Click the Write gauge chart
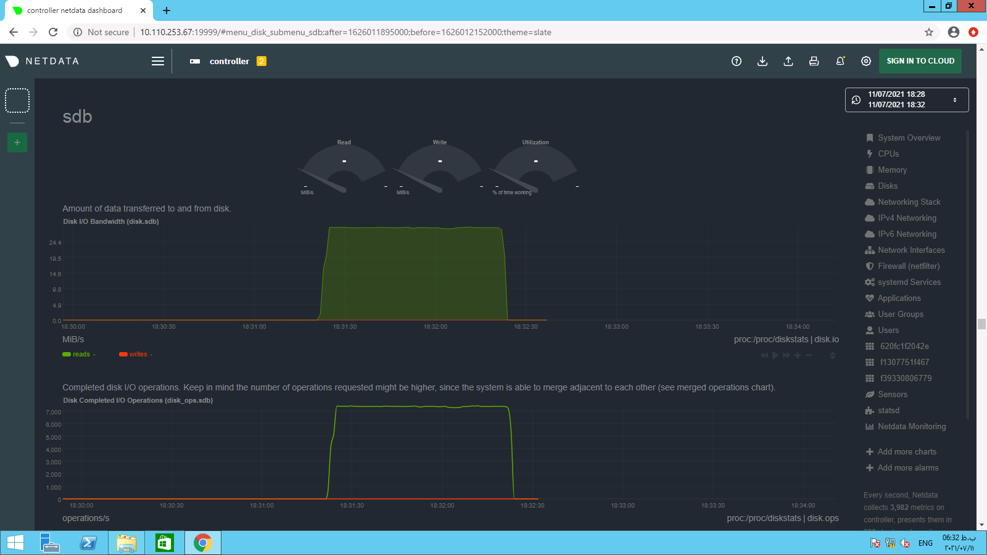Image resolution: width=987 pixels, height=555 pixels. [440, 167]
